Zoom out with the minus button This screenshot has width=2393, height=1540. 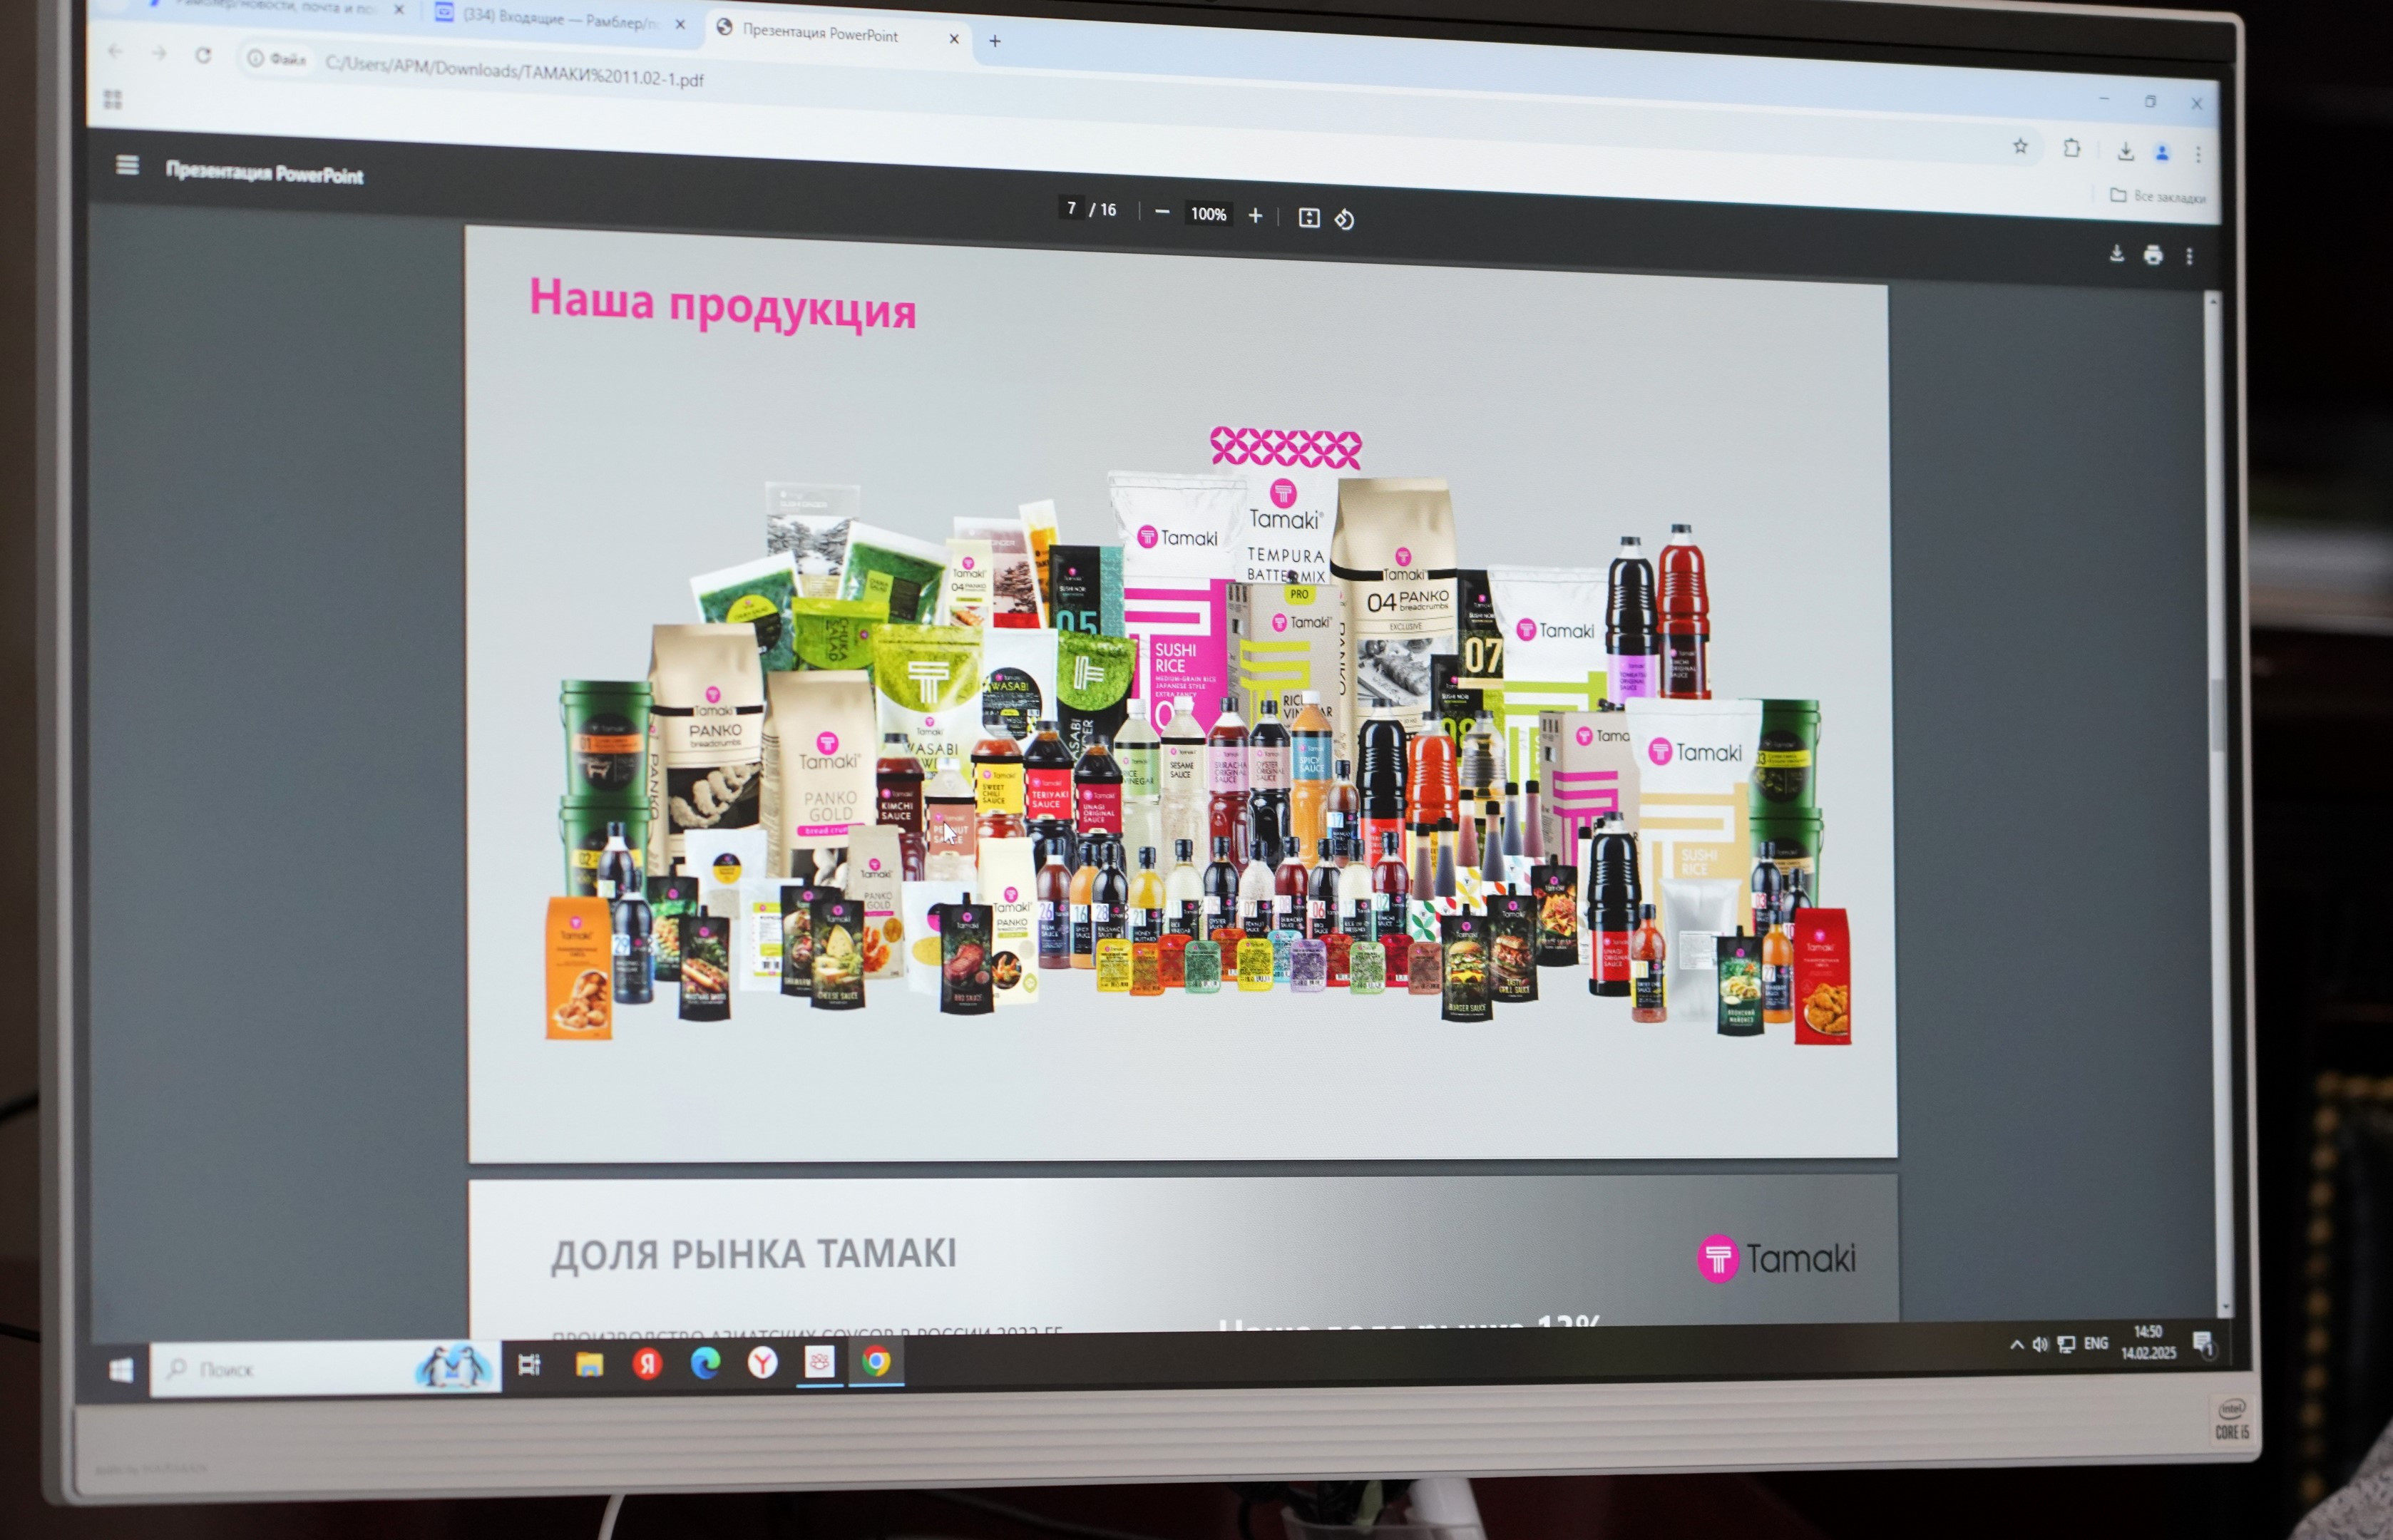click(1162, 212)
